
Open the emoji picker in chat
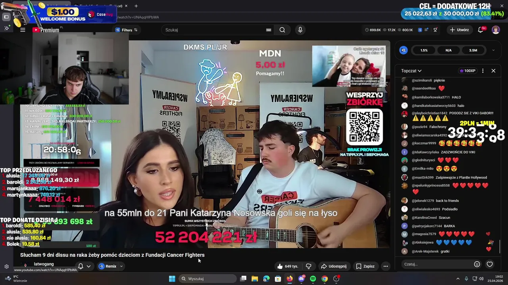pyautogui.click(x=477, y=264)
